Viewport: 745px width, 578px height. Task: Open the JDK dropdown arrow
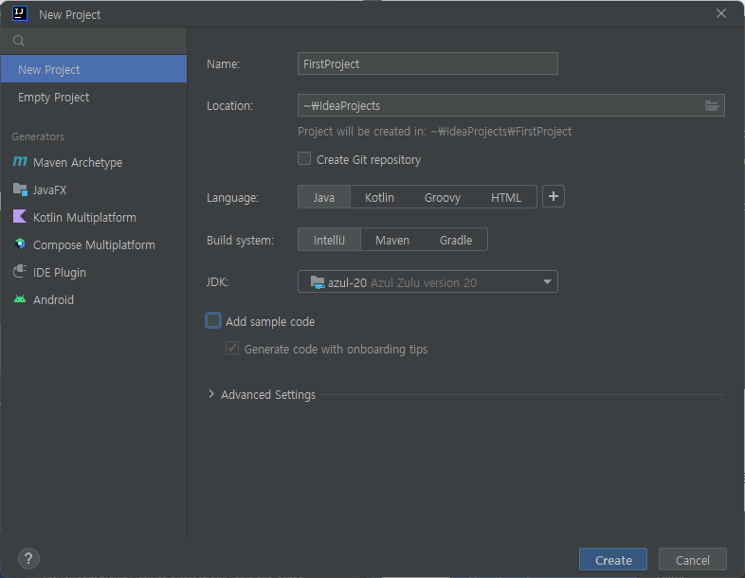(x=547, y=282)
